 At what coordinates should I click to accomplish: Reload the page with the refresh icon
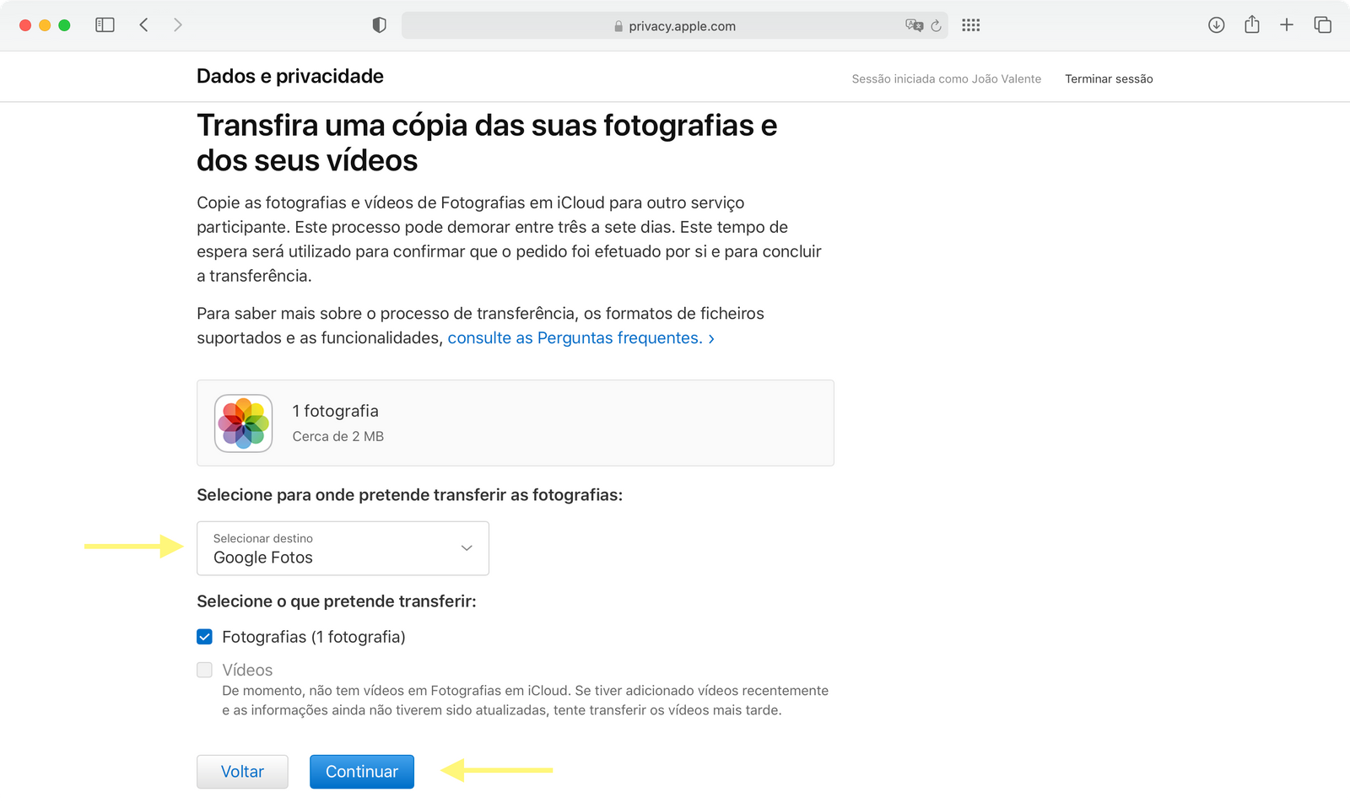point(936,26)
